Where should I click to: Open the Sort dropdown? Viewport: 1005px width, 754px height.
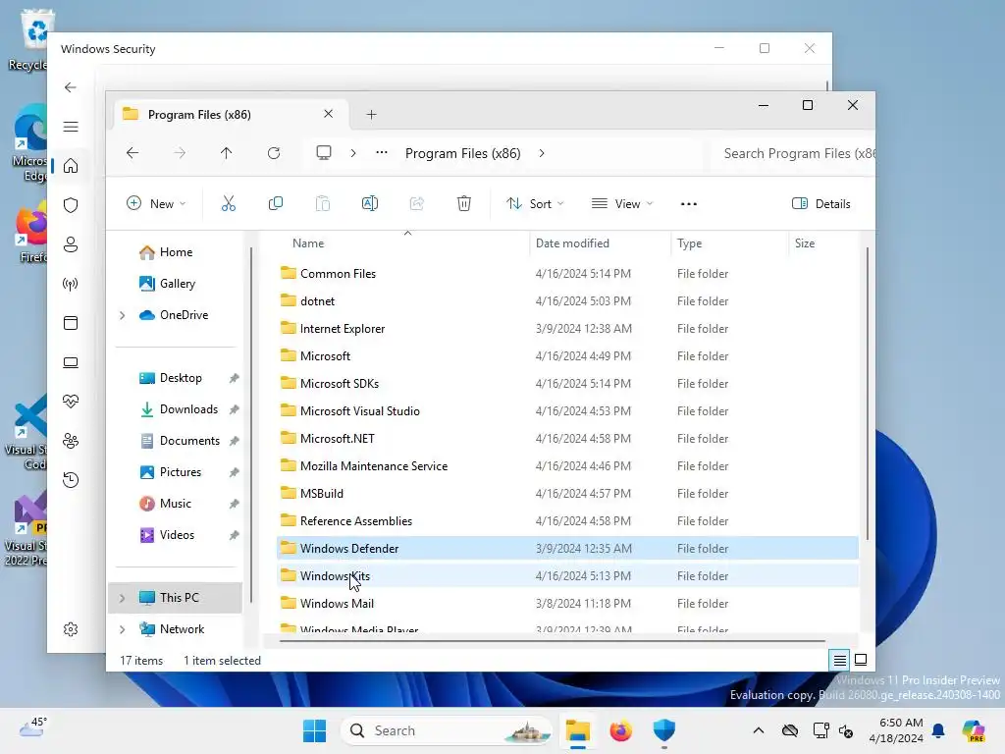pyautogui.click(x=535, y=204)
